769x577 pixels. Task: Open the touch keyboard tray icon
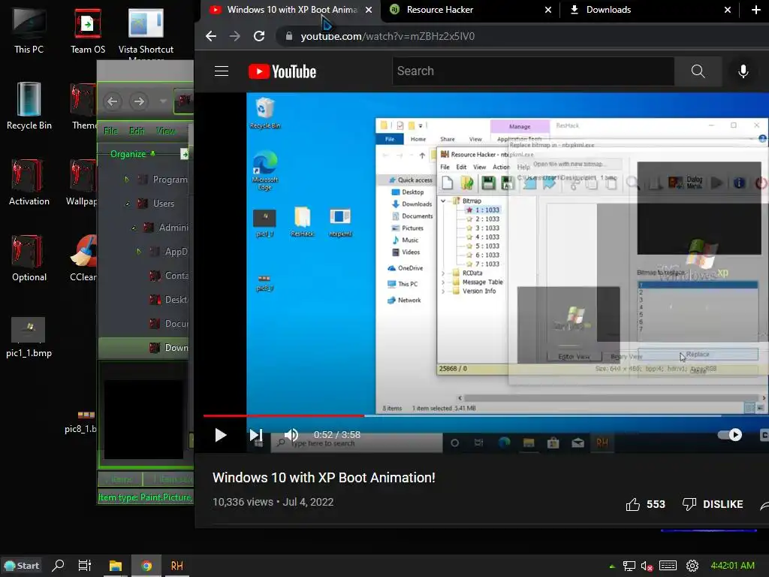(668, 566)
